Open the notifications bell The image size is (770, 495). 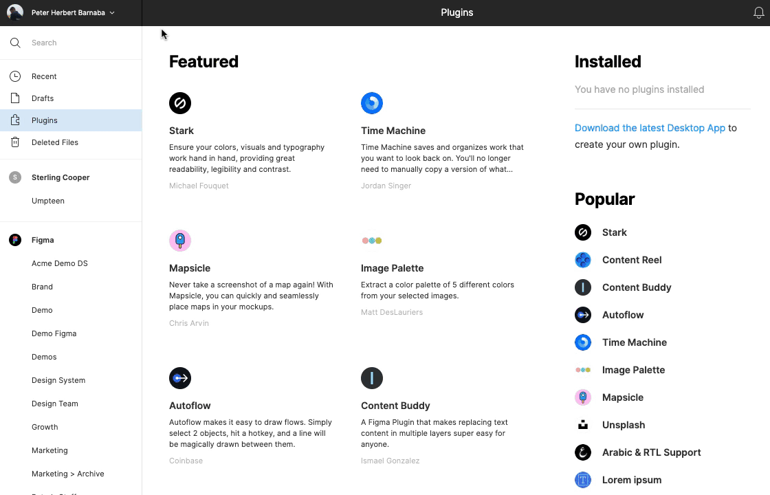(758, 13)
